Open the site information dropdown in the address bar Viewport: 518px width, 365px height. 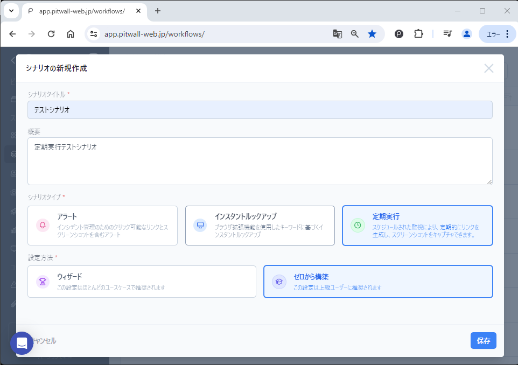(94, 33)
